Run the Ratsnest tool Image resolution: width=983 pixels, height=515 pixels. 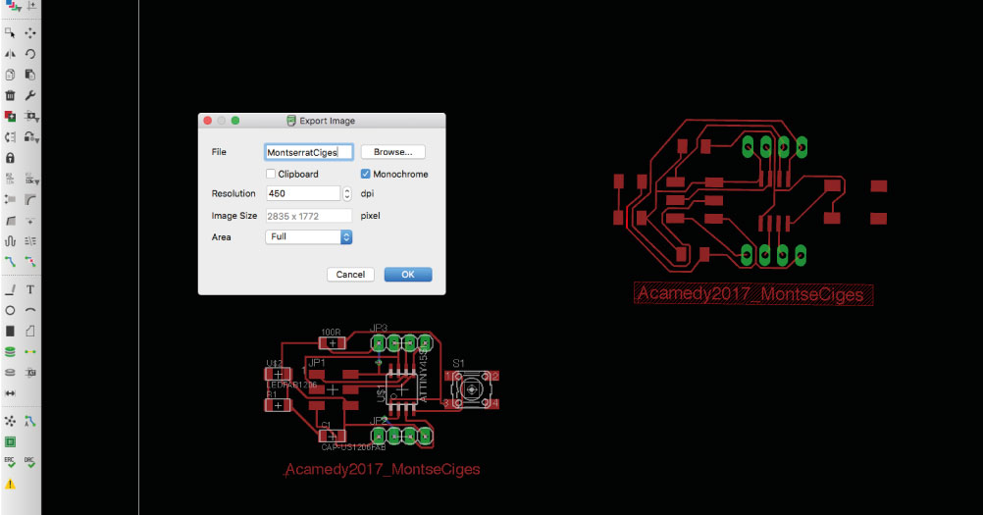pyautogui.click(x=10, y=421)
